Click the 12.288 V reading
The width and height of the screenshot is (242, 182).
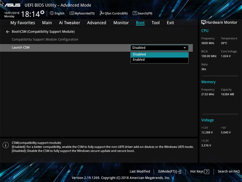pos(207,132)
